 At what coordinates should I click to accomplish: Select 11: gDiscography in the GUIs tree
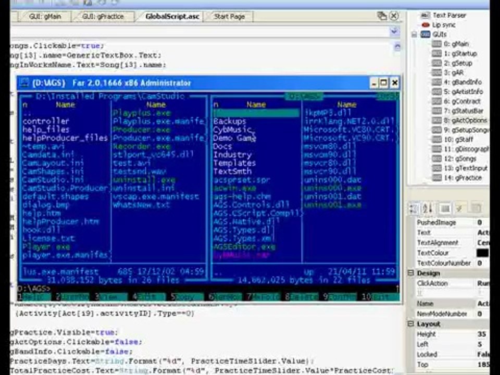[466, 149]
